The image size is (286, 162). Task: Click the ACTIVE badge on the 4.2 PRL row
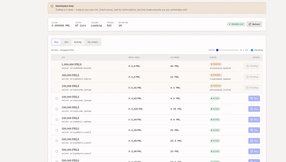click(x=215, y=99)
